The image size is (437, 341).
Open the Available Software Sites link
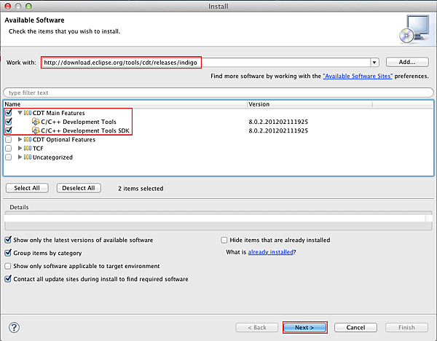[358, 76]
